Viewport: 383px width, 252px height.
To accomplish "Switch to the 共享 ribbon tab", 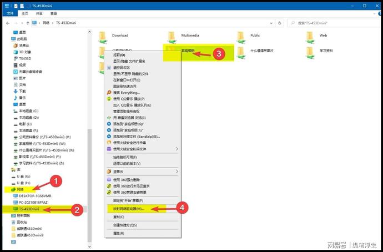I will (39, 13).
